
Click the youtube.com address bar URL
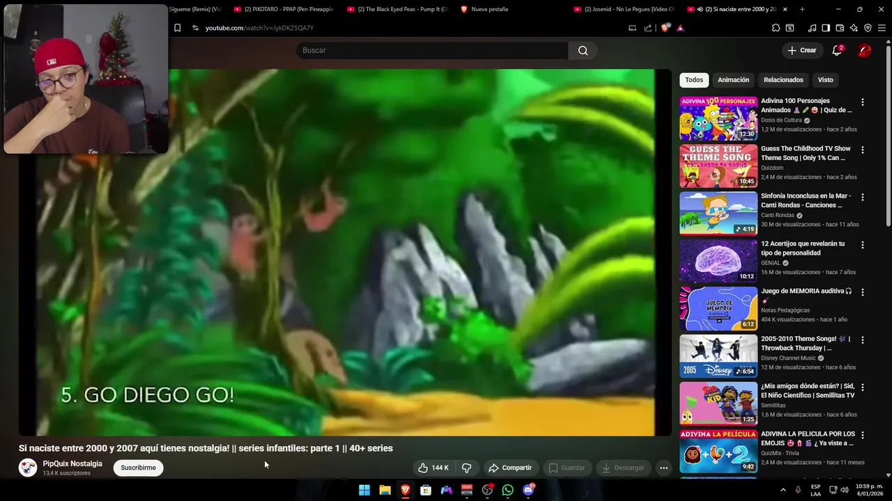coord(259,28)
